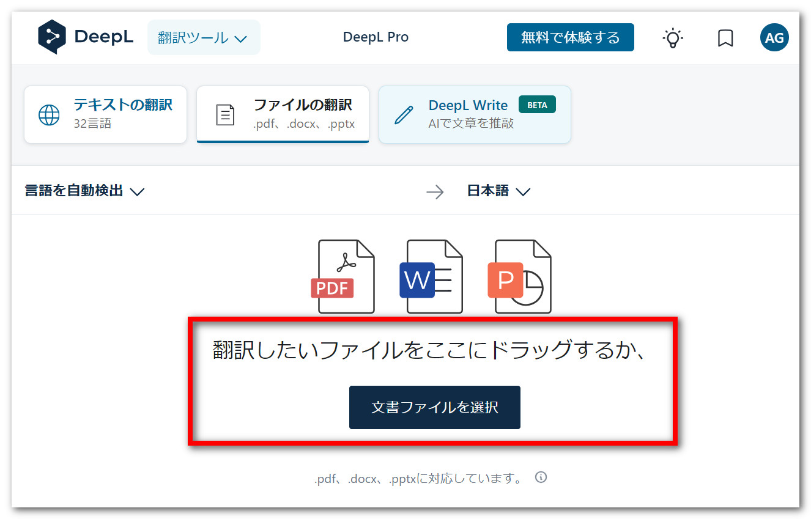Screen dimensions: 811x519
Task: Click the AIで文章を推敲 subtitle
Action: pyautogui.click(x=471, y=123)
